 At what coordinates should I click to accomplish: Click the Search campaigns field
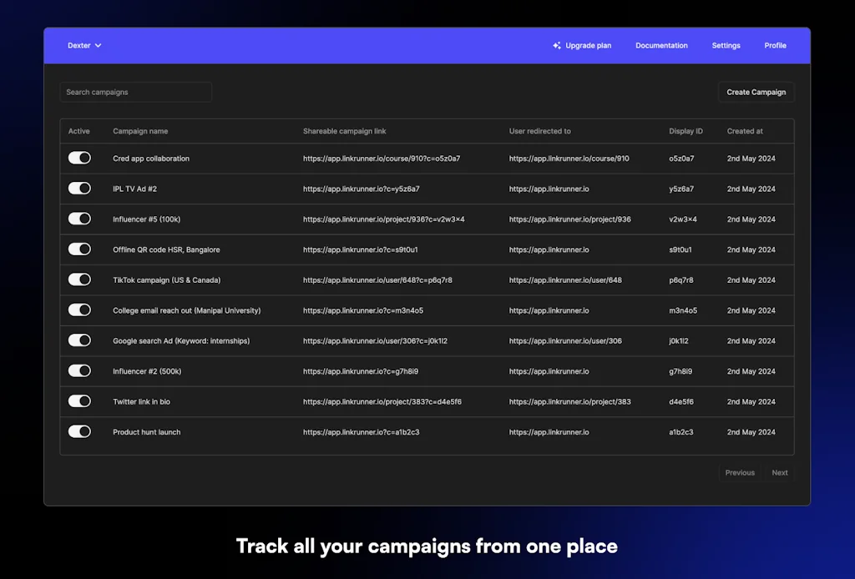(135, 92)
